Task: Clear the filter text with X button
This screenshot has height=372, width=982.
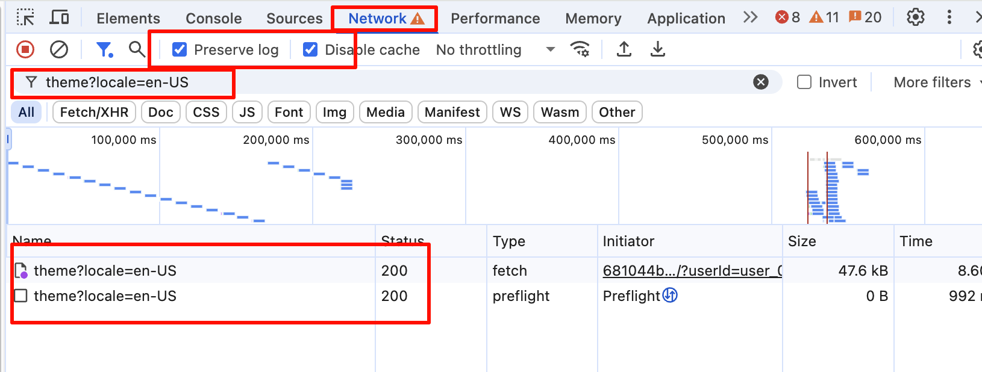Action: pyautogui.click(x=761, y=82)
